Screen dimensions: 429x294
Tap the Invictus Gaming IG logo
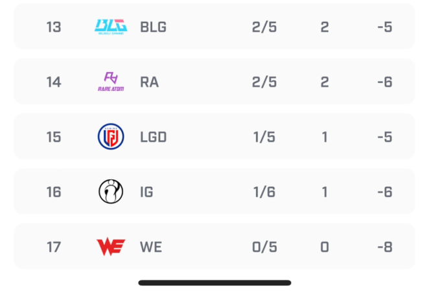[111, 191]
